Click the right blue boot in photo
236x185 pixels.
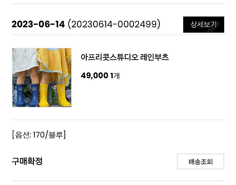(x=34, y=95)
